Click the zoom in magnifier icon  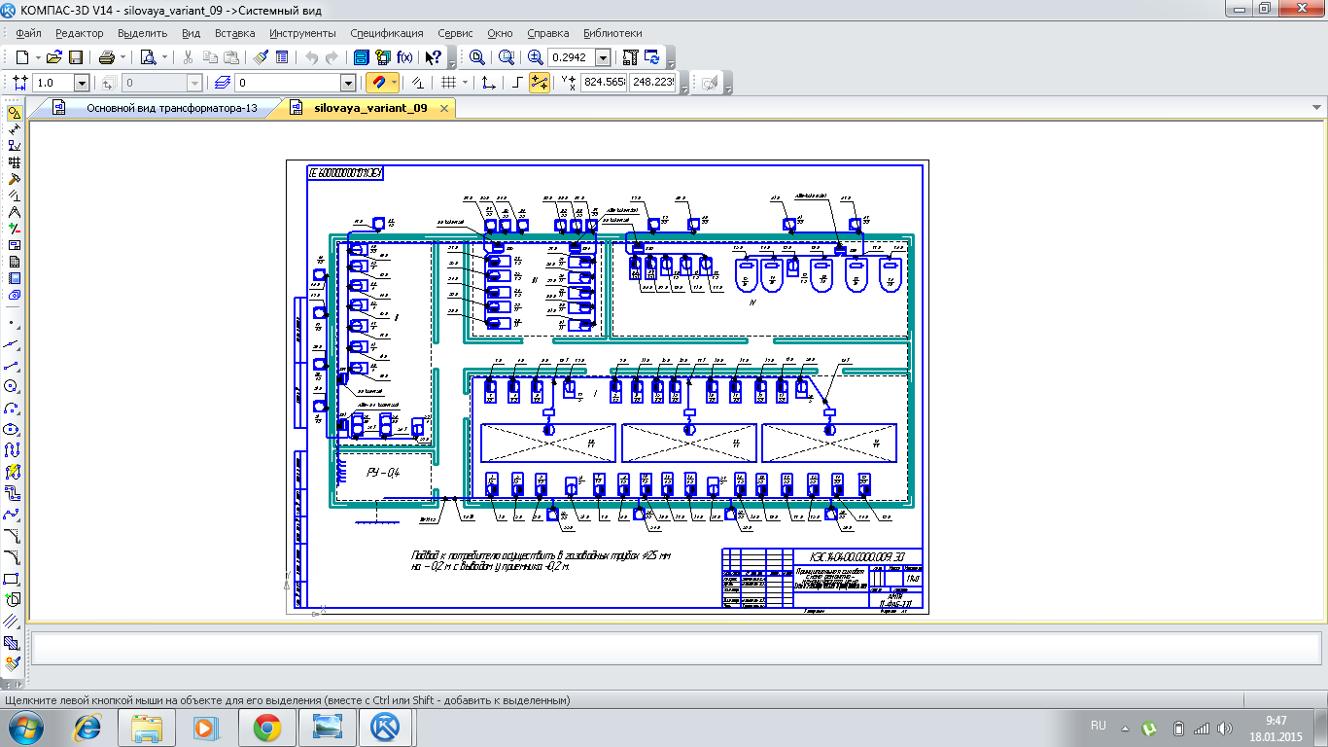click(535, 57)
